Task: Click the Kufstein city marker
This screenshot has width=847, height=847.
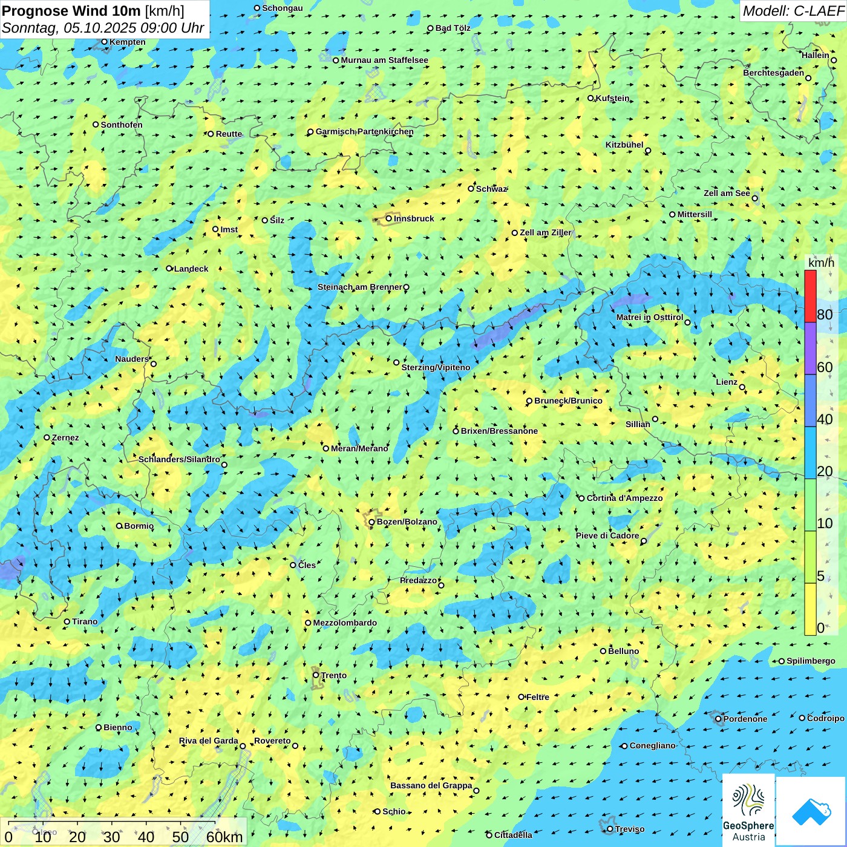Action: coord(591,98)
